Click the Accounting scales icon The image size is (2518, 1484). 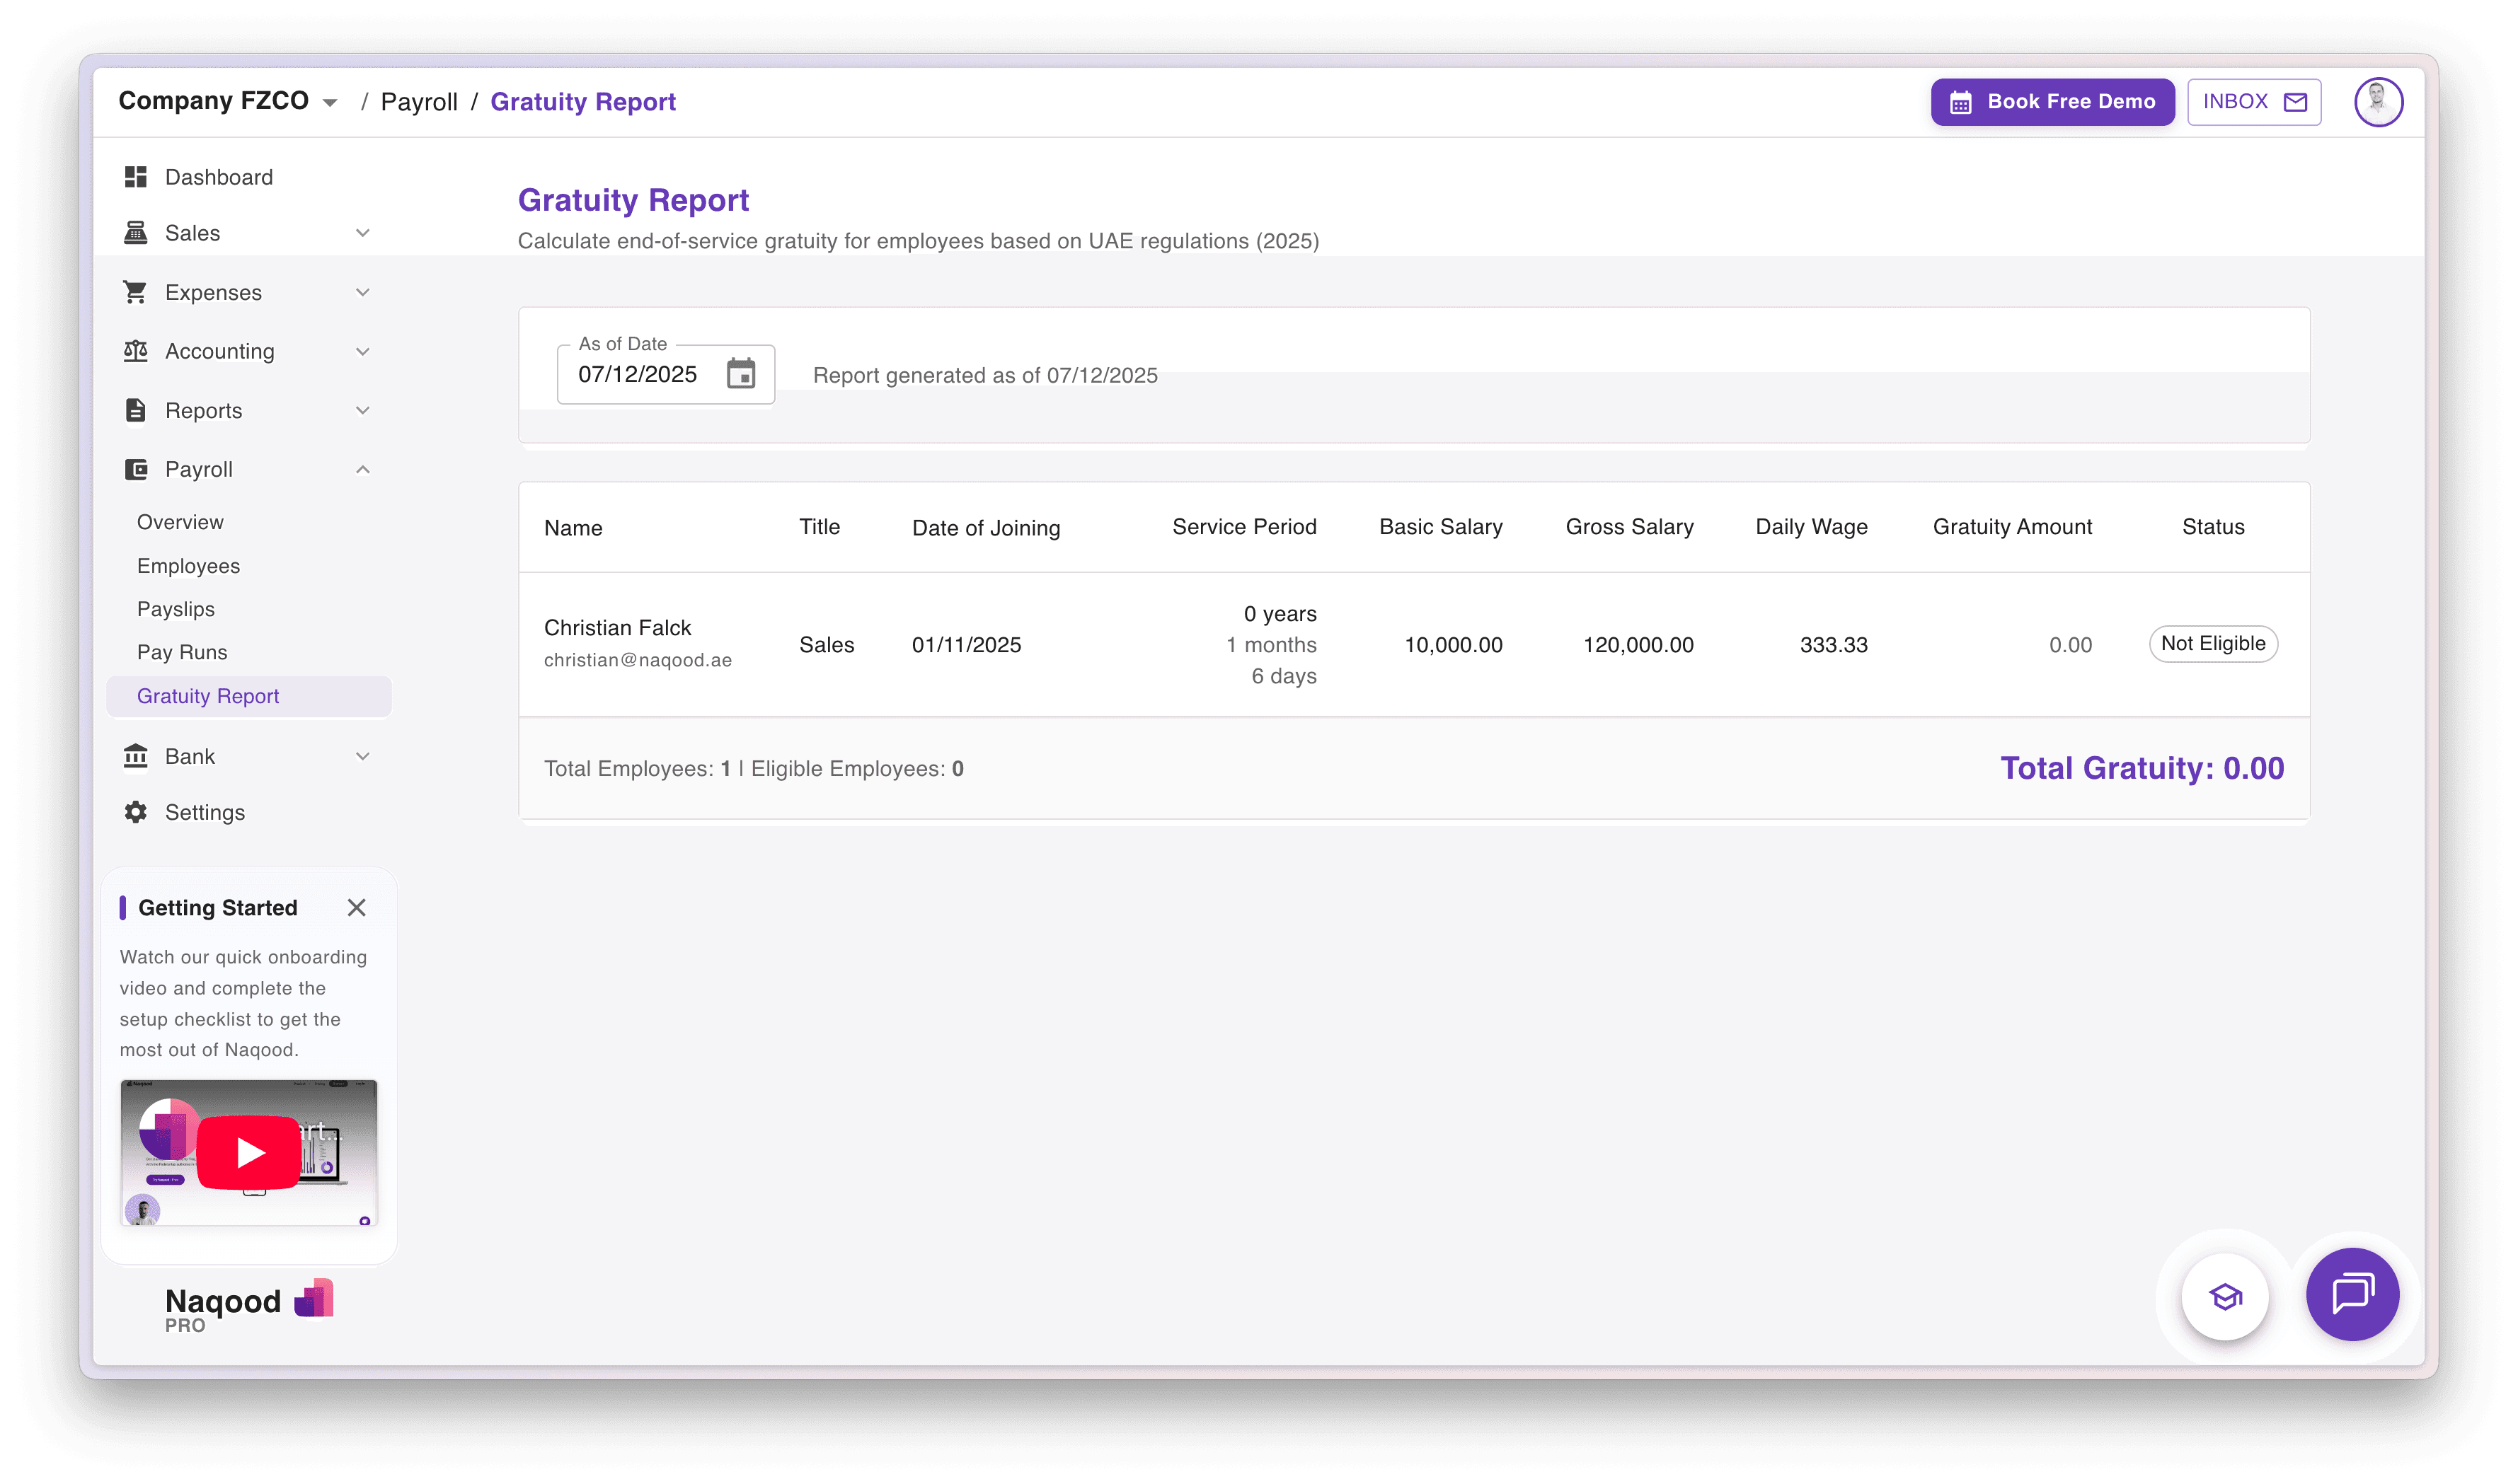pos(136,351)
